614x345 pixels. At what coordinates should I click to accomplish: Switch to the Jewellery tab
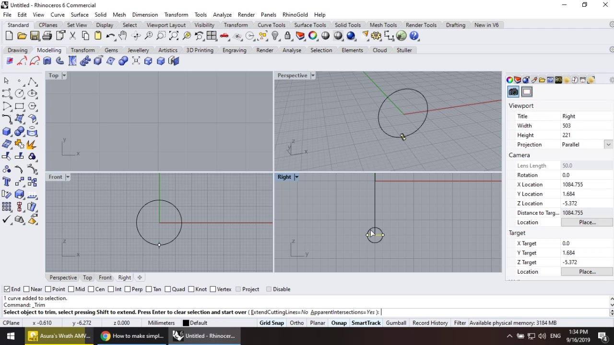click(x=138, y=50)
